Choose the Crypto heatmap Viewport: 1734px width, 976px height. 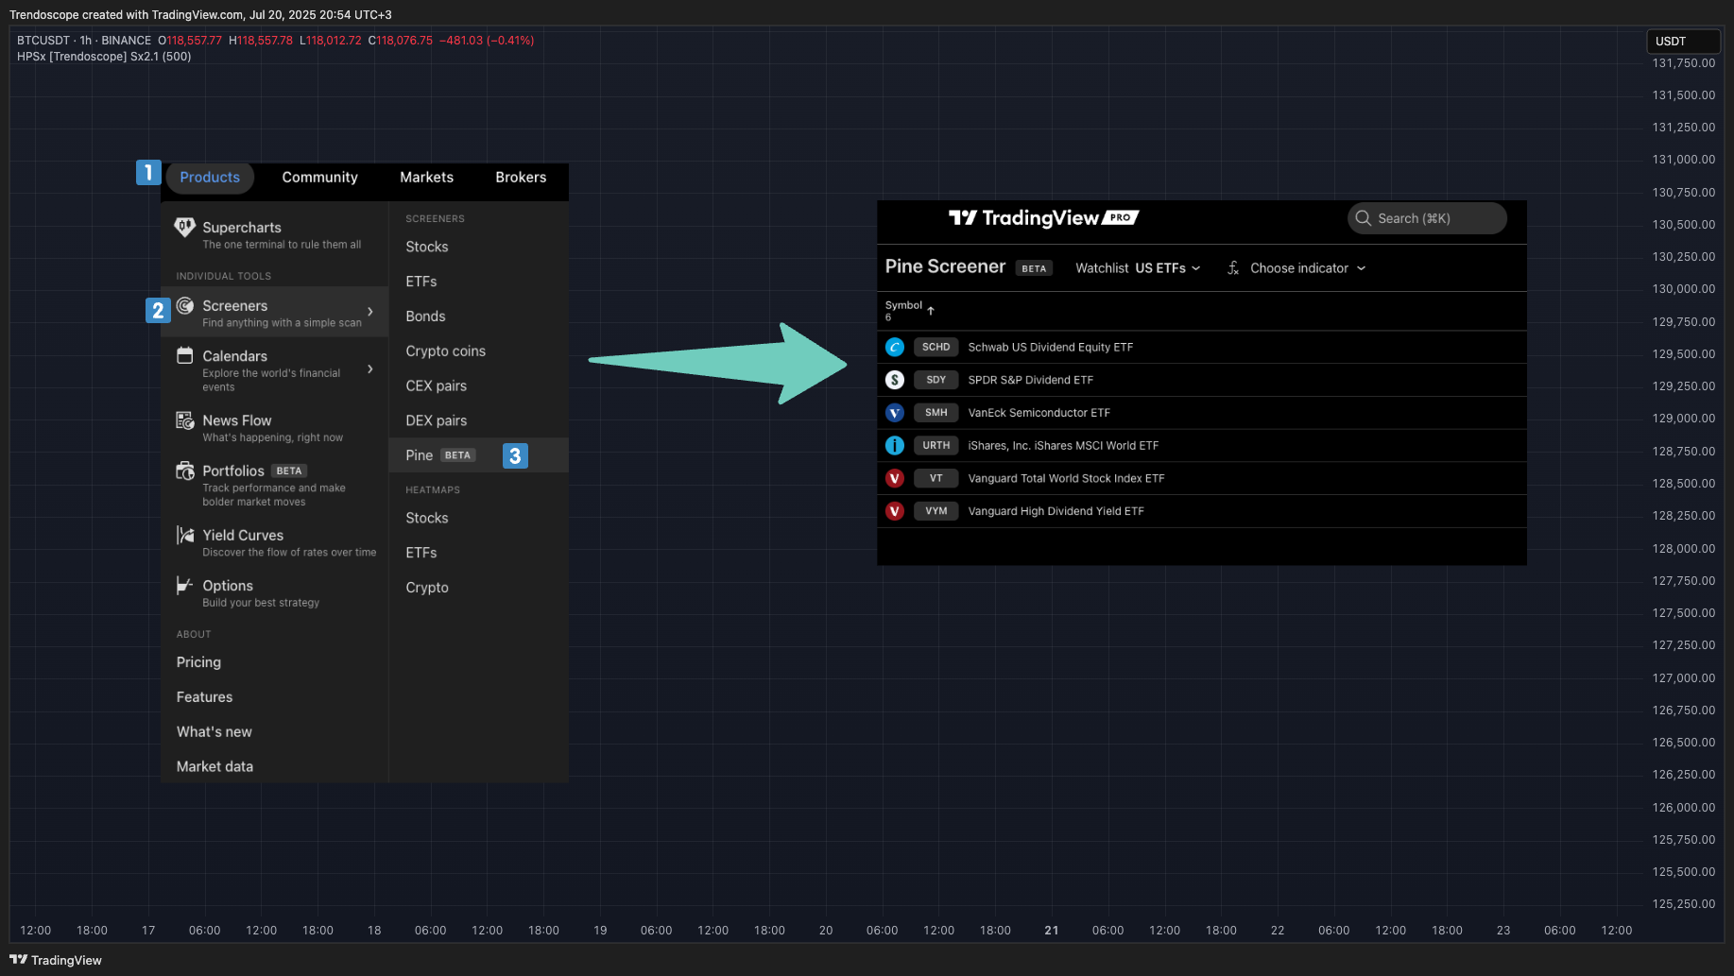(x=427, y=588)
